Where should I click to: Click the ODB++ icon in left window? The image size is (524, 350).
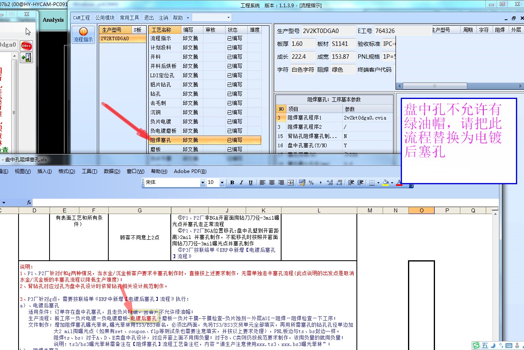[x=27, y=45]
